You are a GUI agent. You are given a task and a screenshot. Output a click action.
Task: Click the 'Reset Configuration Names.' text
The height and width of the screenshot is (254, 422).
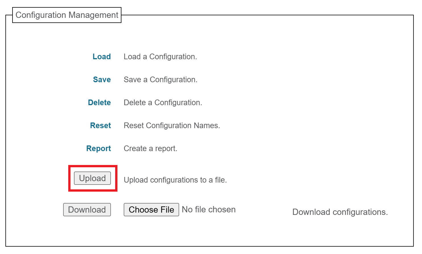coord(172,126)
